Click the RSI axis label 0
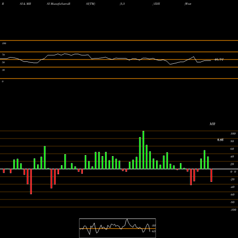Image resolution: width=238 pixels, height=238 pixels. pyautogui.click(x=2, y=81)
